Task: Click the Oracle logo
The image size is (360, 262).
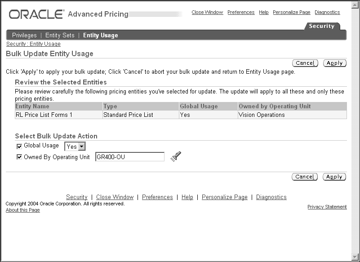Action: click(x=36, y=14)
